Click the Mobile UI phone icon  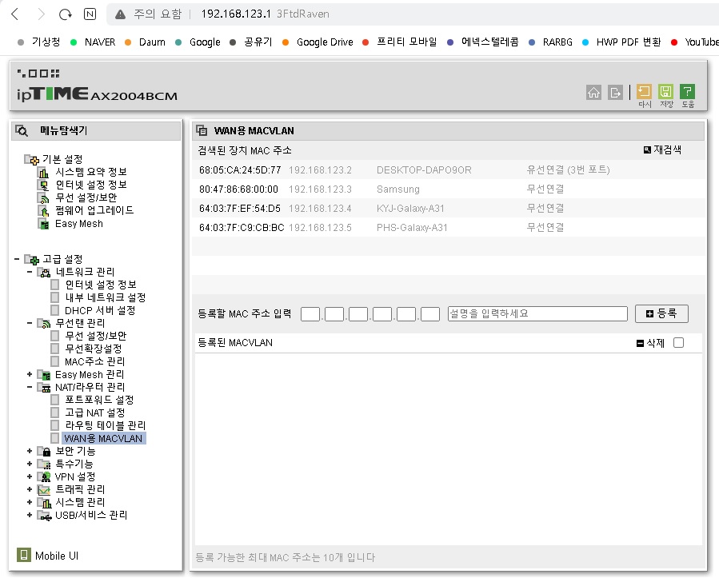tap(24, 555)
